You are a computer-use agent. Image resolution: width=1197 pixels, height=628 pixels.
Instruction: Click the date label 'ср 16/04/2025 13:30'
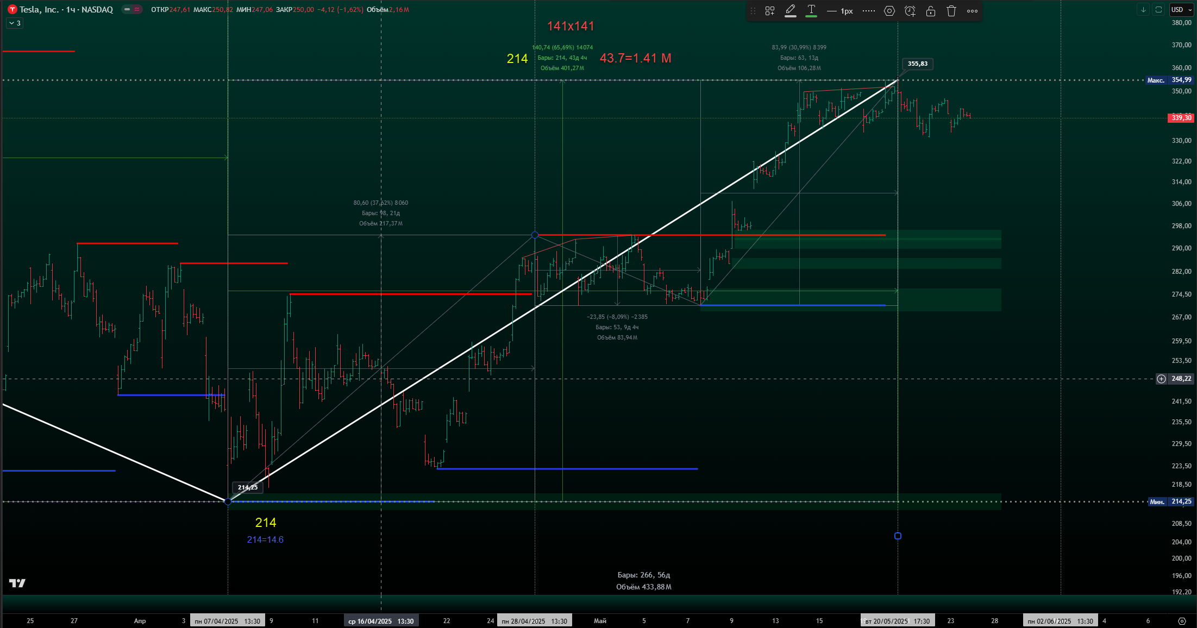(381, 621)
